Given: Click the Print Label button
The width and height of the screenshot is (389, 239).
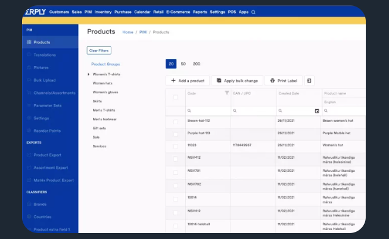Looking at the screenshot, I should (x=284, y=81).
